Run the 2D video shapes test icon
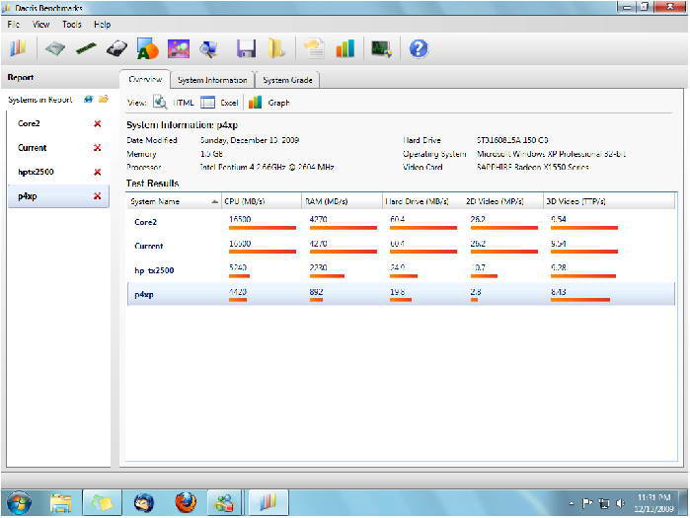 [x=147, y=48]
